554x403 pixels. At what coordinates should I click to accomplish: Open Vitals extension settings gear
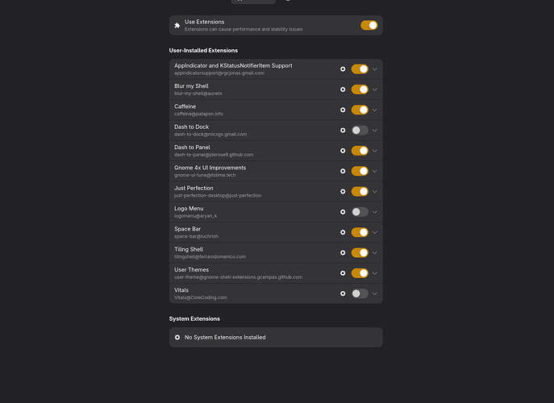(x=343, y=293)
